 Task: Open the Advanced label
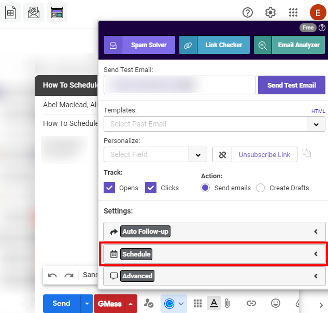click(x=137, y=276)
